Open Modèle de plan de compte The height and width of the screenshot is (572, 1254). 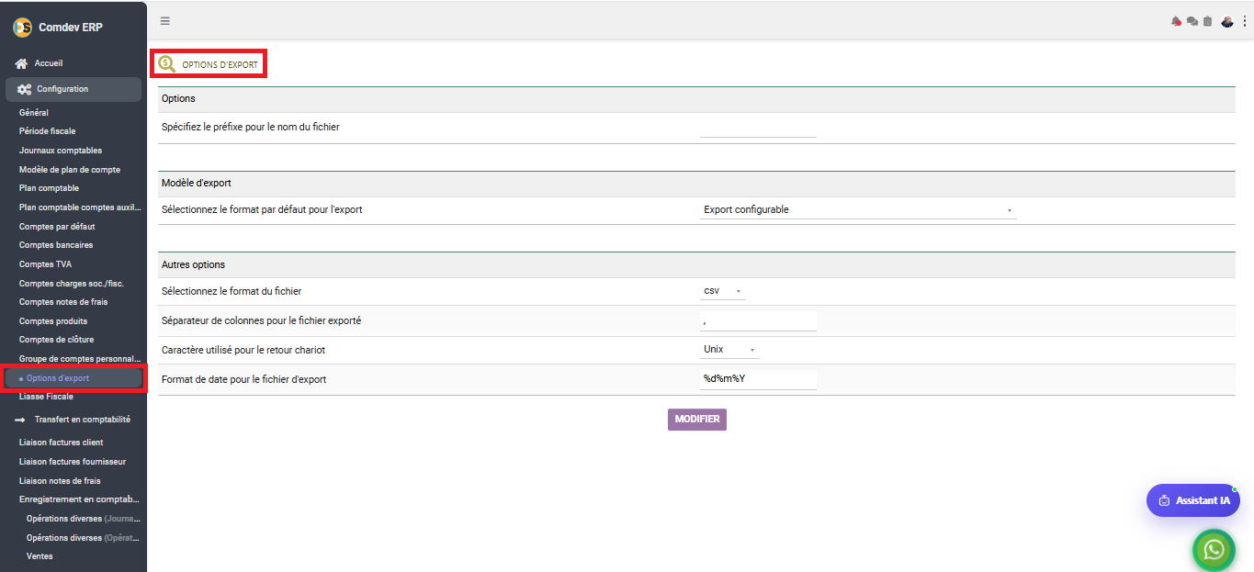pos(70,170)
